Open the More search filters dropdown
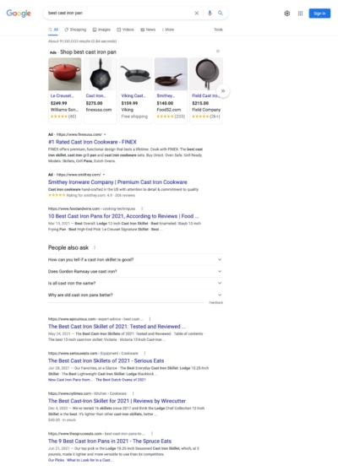Viewport: 338px width, 466px height. coord(168,30)
